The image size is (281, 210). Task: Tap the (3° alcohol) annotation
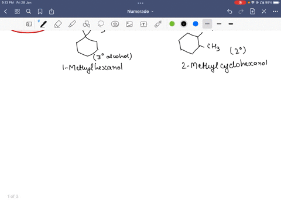point(112,57)
